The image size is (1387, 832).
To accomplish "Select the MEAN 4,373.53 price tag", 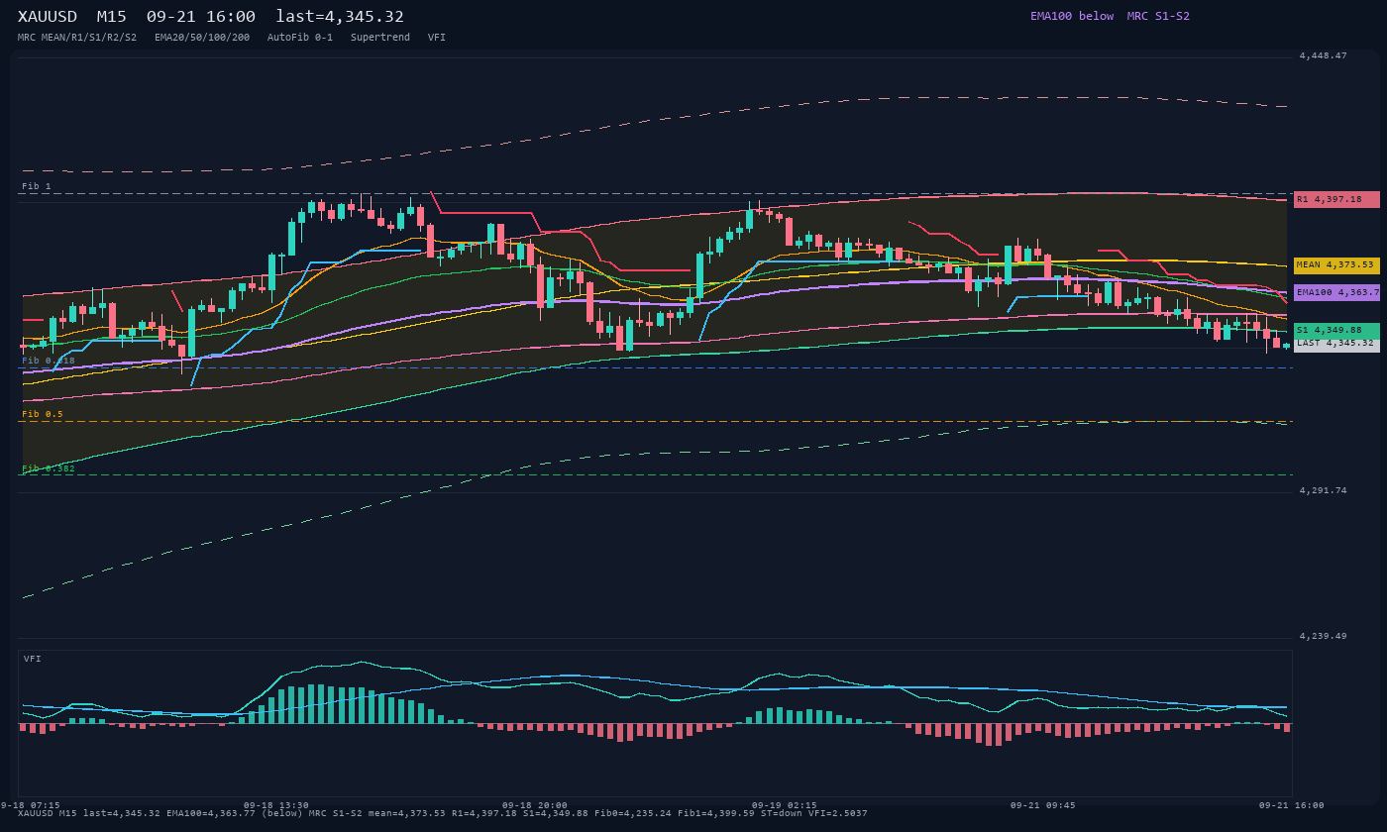I will tap(1336, 265).
